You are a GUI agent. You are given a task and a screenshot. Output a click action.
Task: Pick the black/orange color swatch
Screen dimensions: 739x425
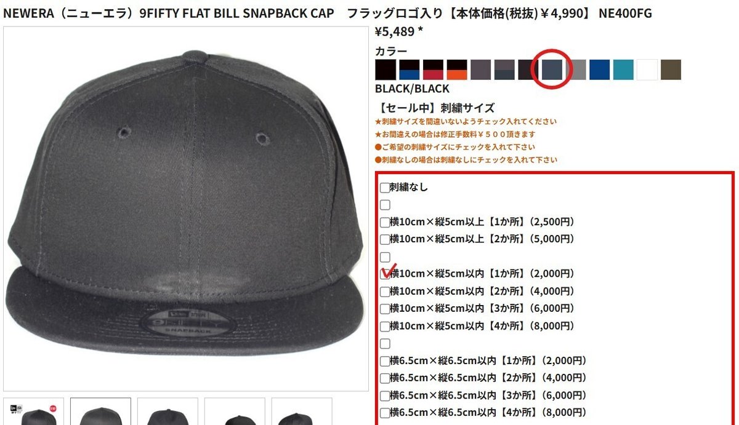pyautogui.click(x=457, y=70)
